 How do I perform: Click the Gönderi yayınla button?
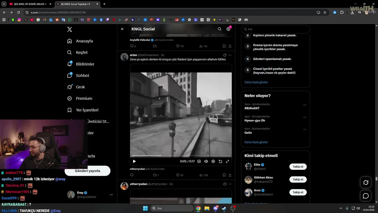point(87,171)
